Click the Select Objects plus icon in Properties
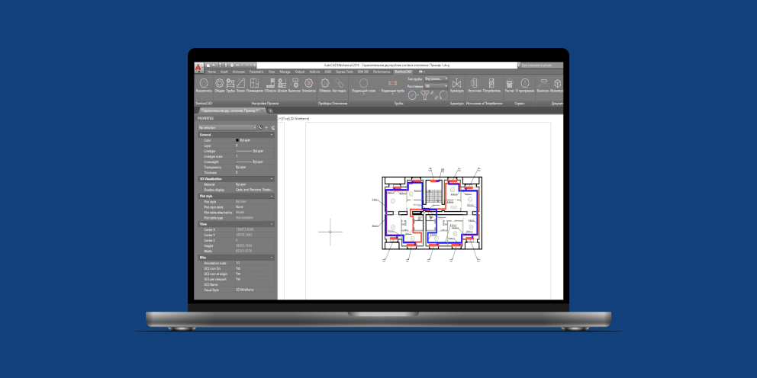This screenshot has height=378, width=757. (x=266, y=127)
